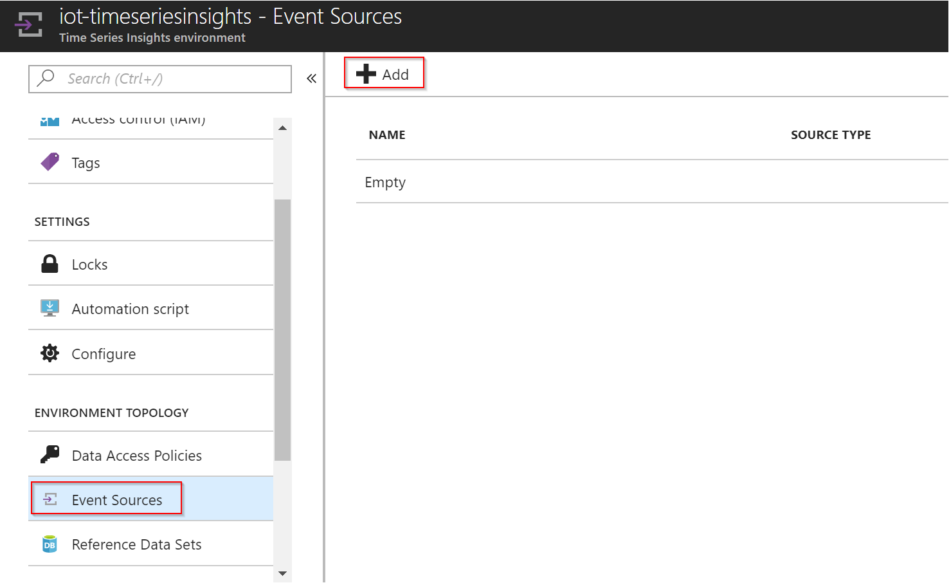Click the Add plus icon
This screenshot has width=949, height=583.
pos(366,74)
